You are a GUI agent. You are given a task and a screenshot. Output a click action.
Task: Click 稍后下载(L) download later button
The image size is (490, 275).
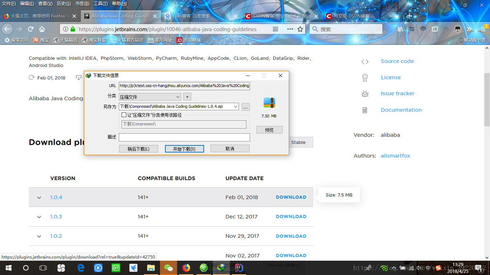(138, 149)
